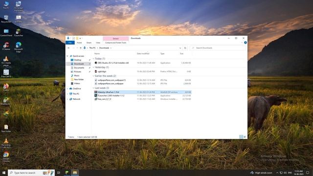This screenshot has width=313, height=176.
Task: Open Recording video file on desktop
Action: click(x=6, y=143)
